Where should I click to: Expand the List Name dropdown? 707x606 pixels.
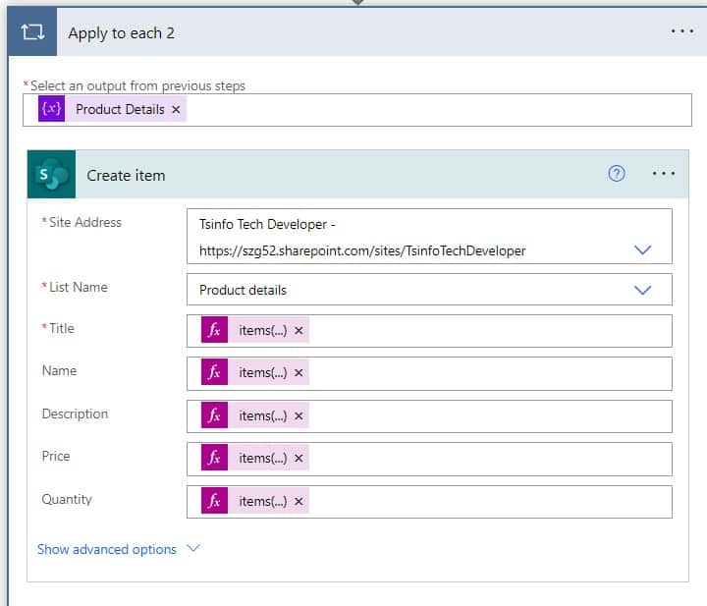click(642, 290)
